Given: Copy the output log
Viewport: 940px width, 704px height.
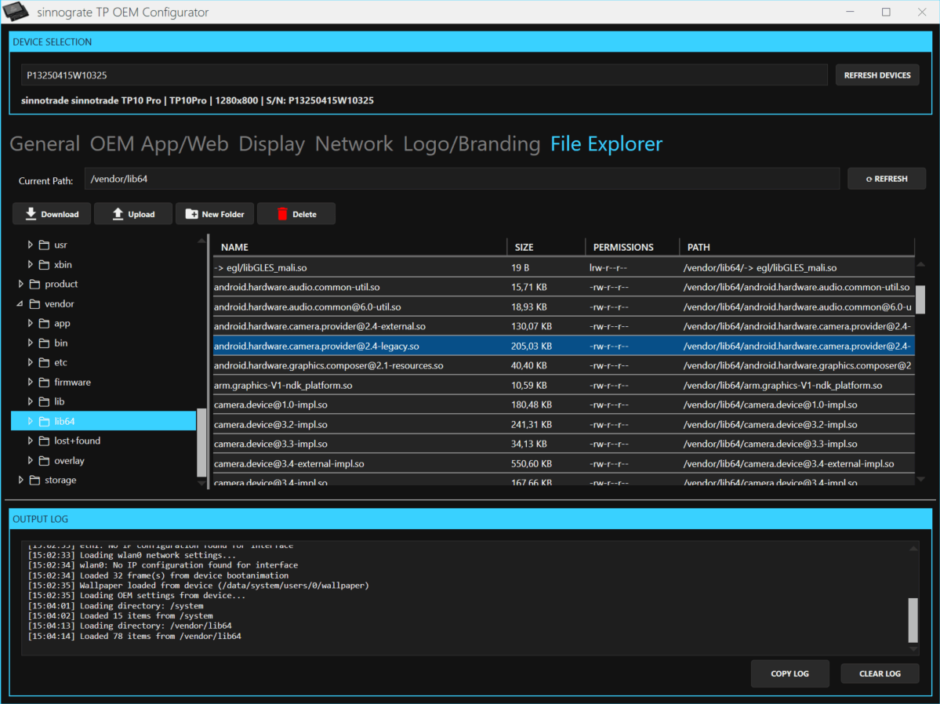Looking at the screenshot, I should coord(789,673).
